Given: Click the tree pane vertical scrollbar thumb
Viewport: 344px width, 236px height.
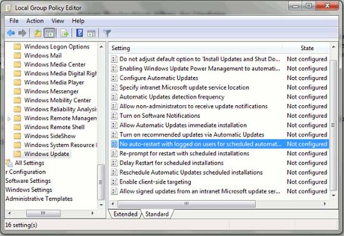Looking at the screenshot, I should (101, 182).
